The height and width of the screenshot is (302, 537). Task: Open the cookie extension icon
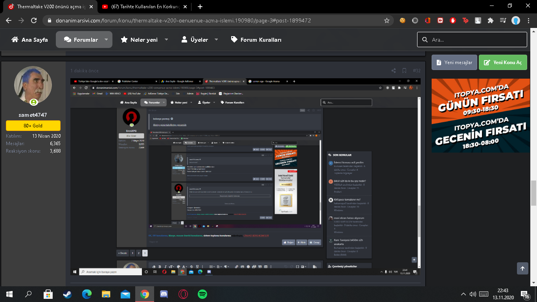(x=403, y=20)
